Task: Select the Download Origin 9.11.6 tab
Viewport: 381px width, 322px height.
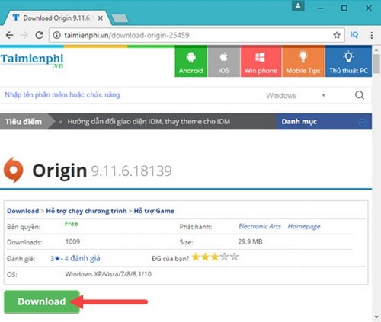Action: click(x=56, y=18)
